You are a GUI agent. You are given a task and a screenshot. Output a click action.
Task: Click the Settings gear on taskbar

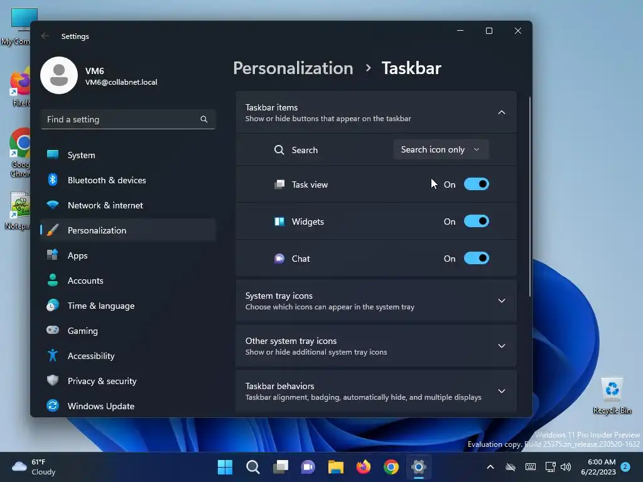[419, 467]
